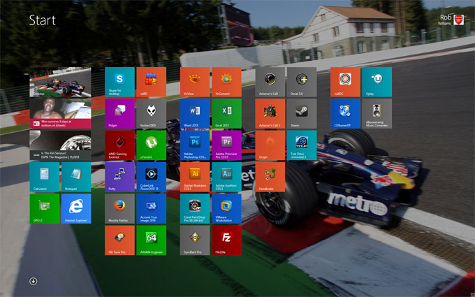Launch the Excel 2013 tile

[x=226, y=114]
